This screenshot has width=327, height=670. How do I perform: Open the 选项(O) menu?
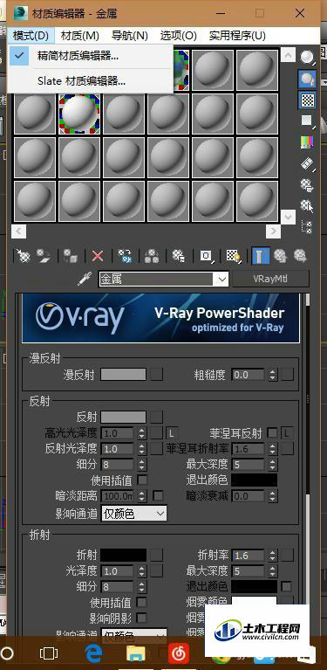click(178, 35)
